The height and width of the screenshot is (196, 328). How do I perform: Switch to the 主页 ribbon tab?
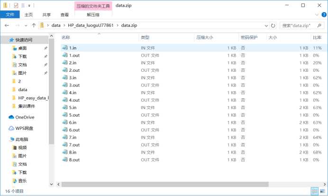(28, 15)
